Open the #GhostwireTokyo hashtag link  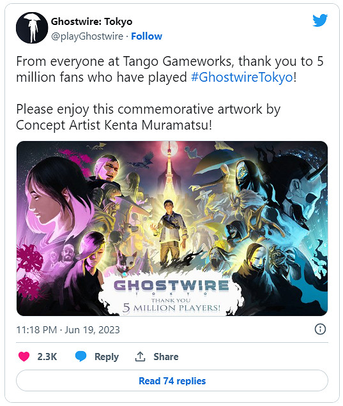(x=242, y=77)
